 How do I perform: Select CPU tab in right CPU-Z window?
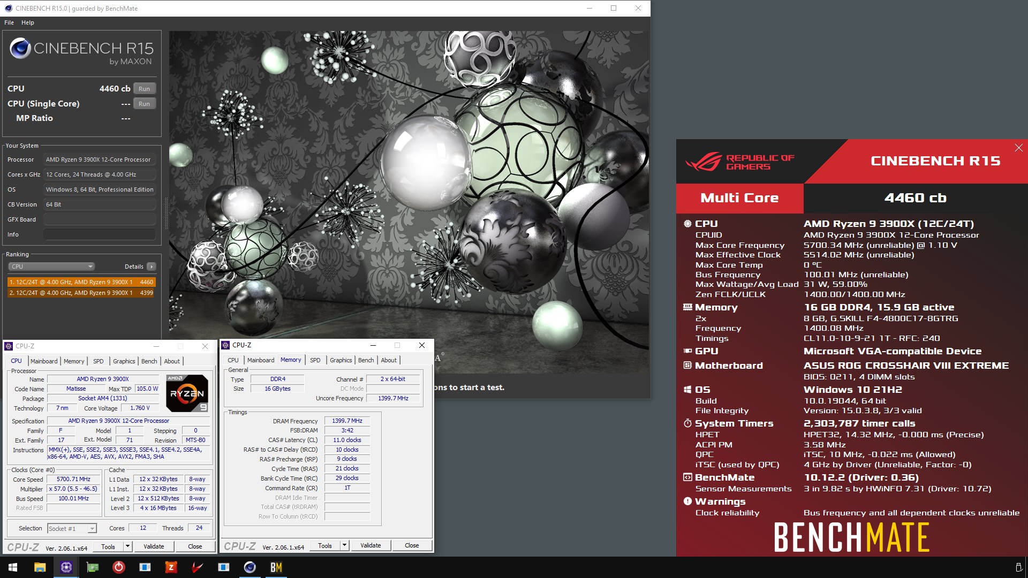233,360
